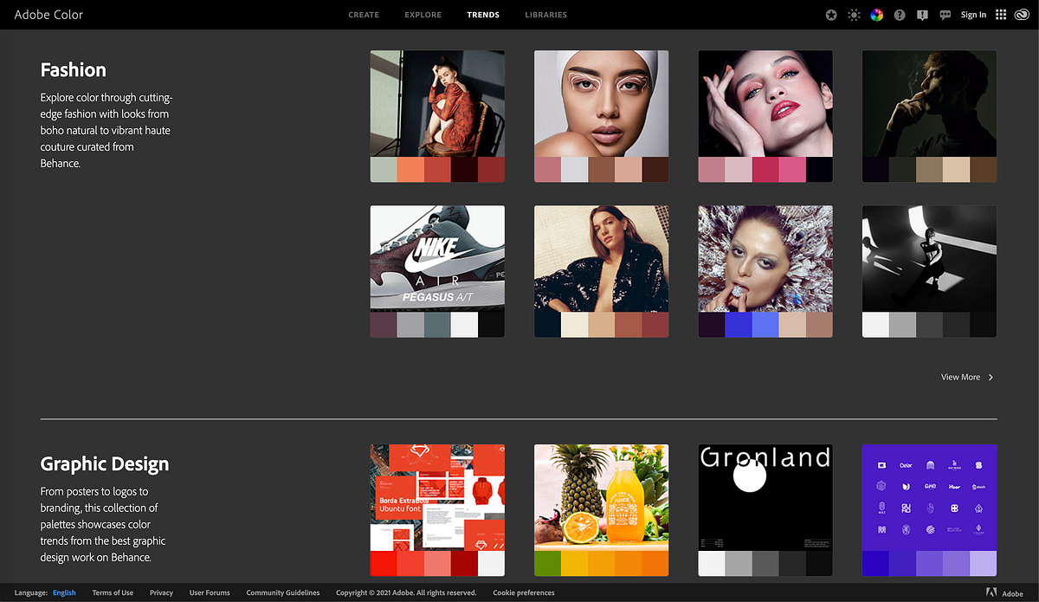Open the Adobe apps grid icon

pos(1000,15)
